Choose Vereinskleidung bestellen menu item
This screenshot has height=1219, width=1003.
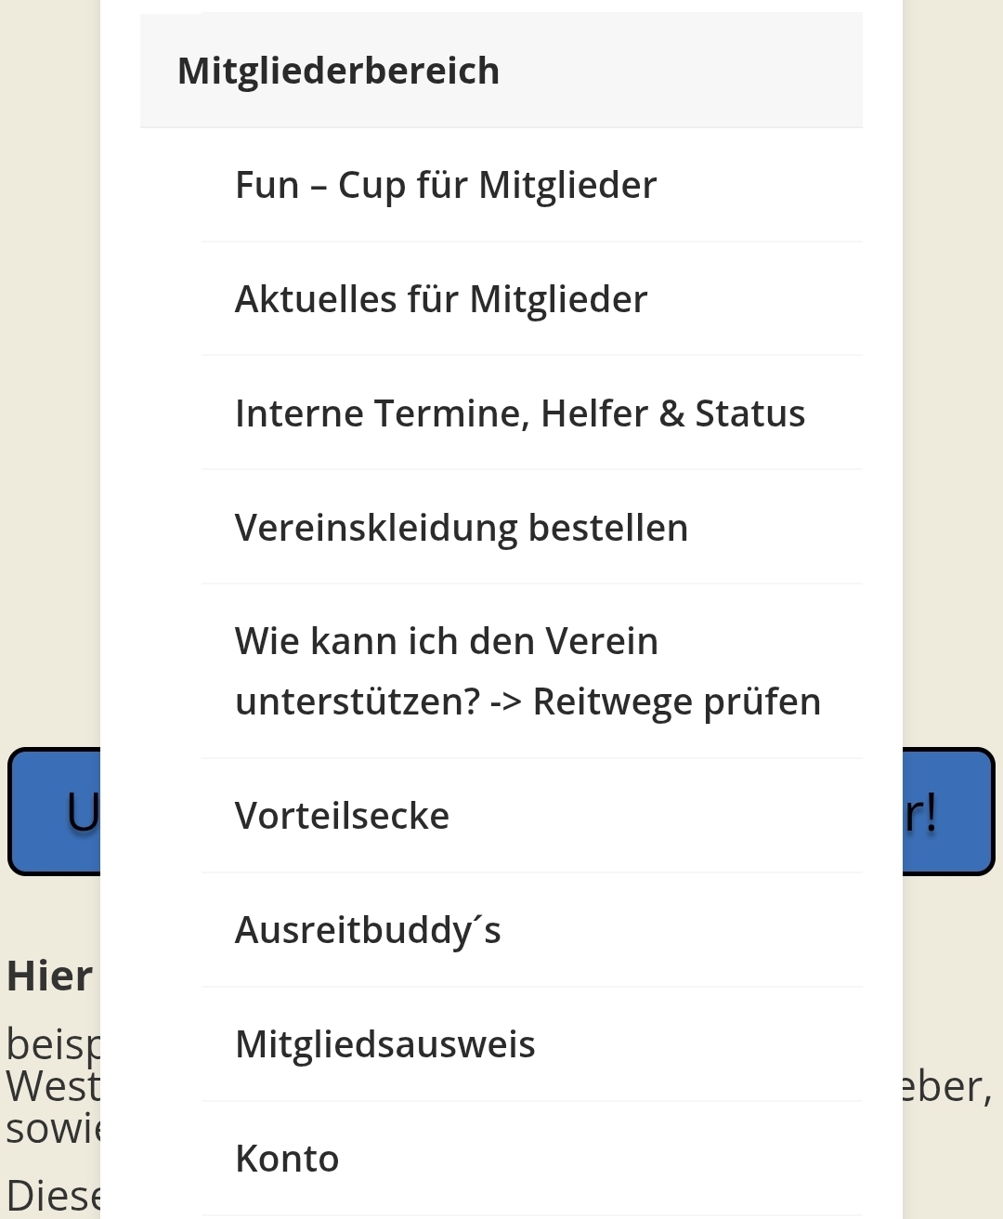pyautogui.click(x=531, y=528)
